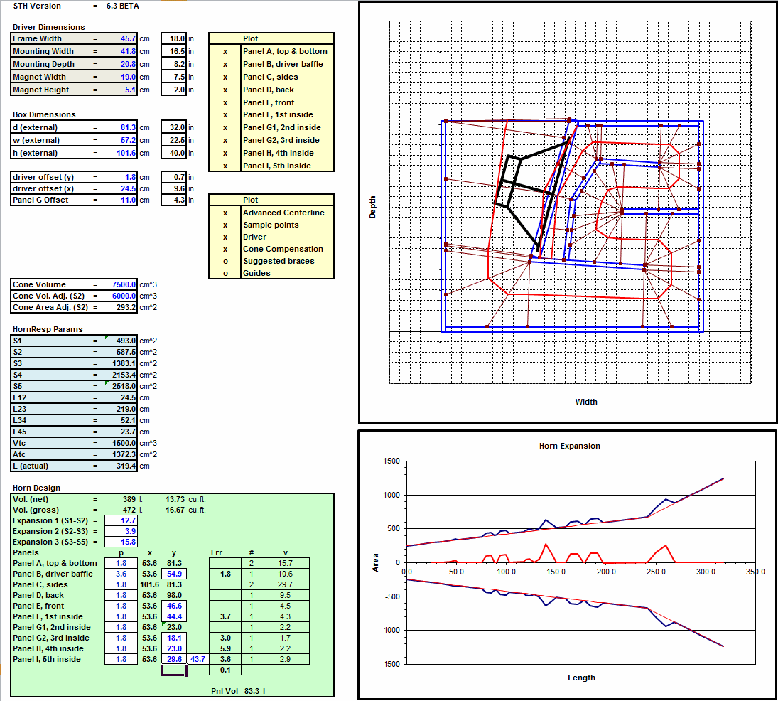Select the d (external) value 81.3

(x=121, y=127)
